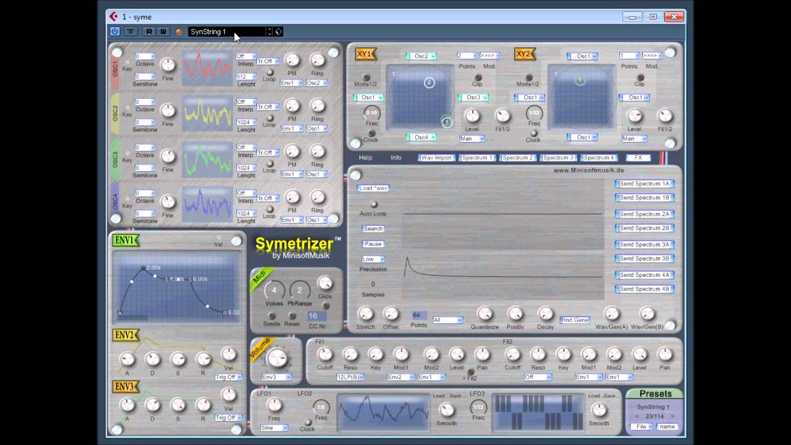
Task: Click the Volume yellow corner label
Action: [261, 349]
